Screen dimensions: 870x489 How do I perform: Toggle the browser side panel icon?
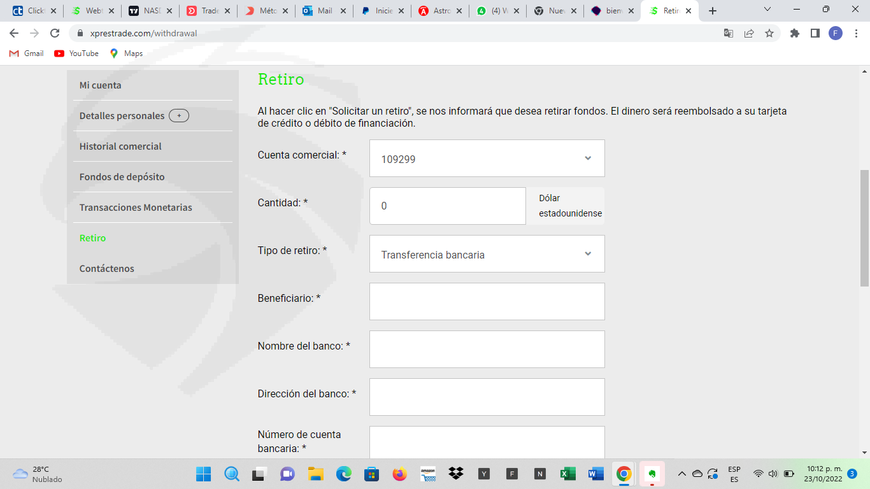815,33
